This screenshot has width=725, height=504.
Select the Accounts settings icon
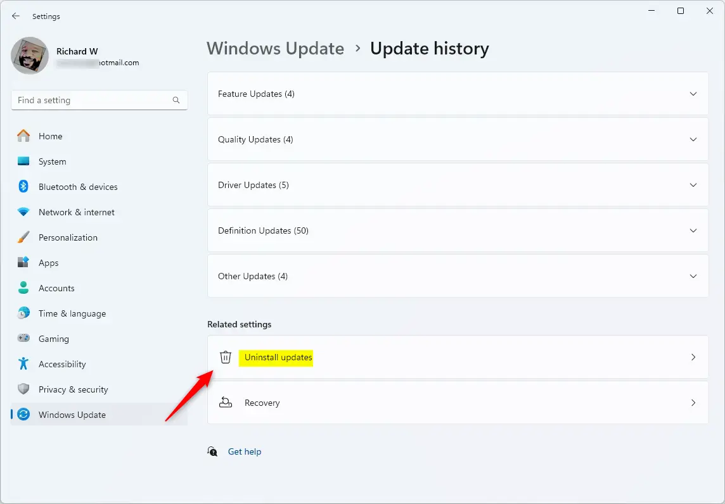point(24,288)
